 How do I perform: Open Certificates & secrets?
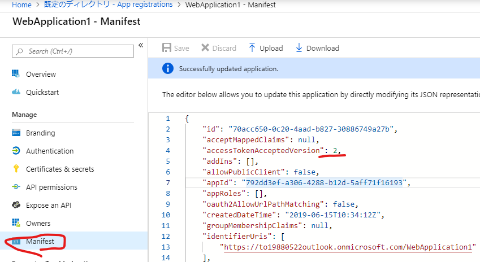60,169
